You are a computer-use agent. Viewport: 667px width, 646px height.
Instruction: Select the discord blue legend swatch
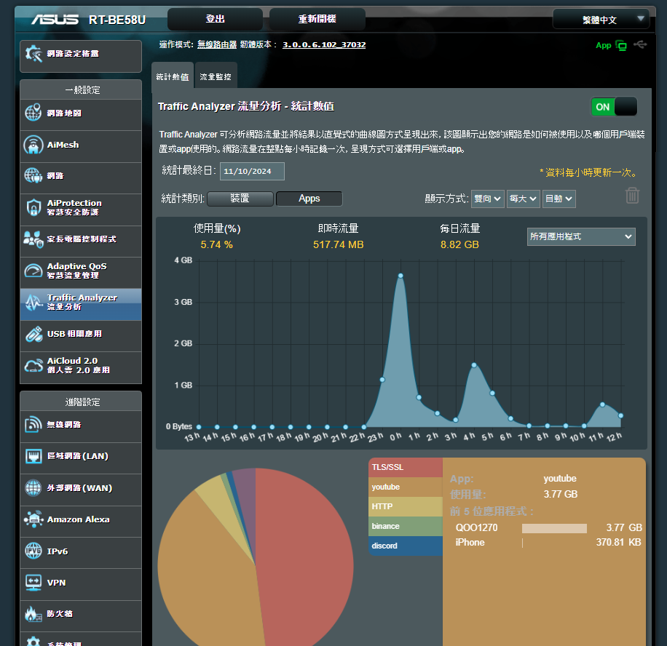click(x=406, y=546)
